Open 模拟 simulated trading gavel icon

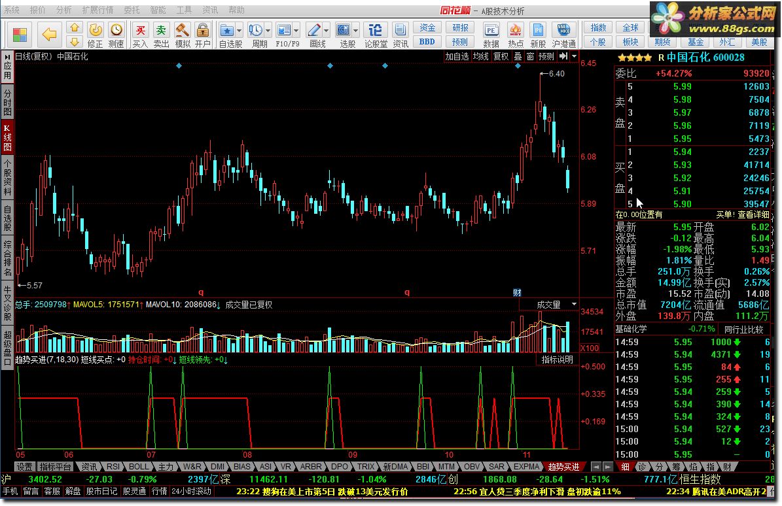coord(182,35)
